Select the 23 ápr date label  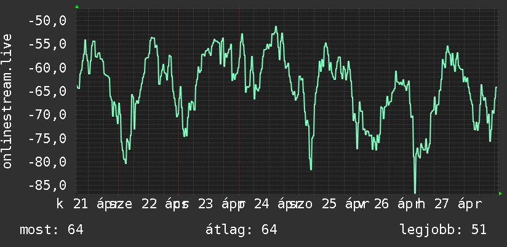[218, 205]
